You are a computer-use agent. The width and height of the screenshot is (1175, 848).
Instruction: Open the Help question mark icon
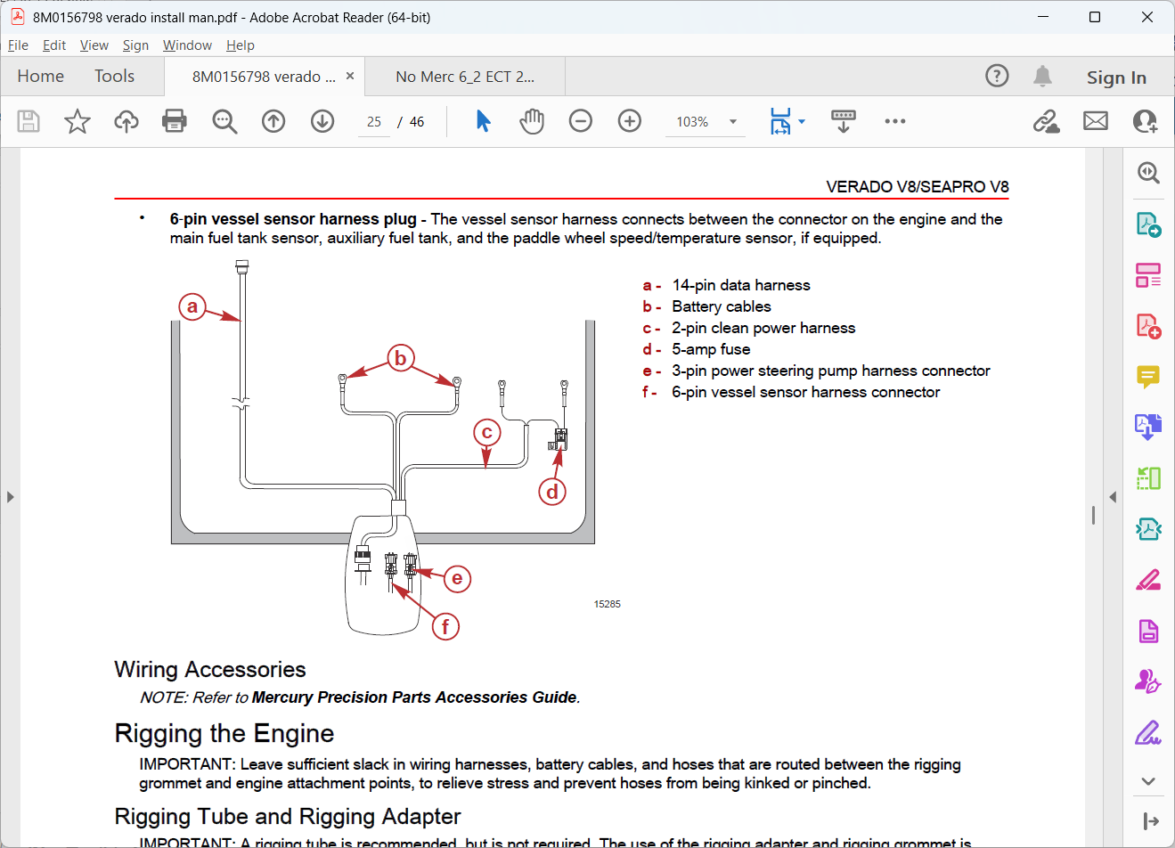pyautogui.click(x=997, y=76)
